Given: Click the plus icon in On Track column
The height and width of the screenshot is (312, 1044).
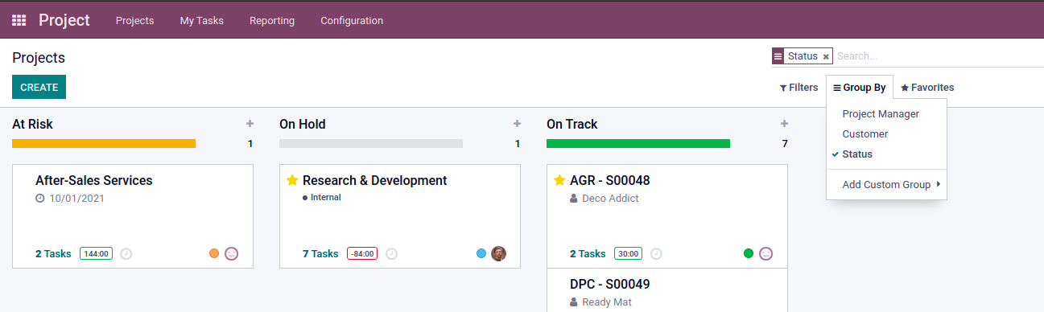Looking at the screenshot, I should coord(784,124).
